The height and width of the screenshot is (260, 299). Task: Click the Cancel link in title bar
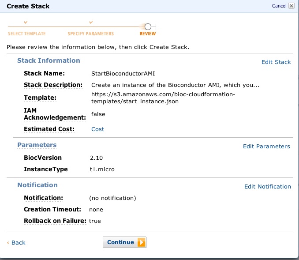(279, 6)
